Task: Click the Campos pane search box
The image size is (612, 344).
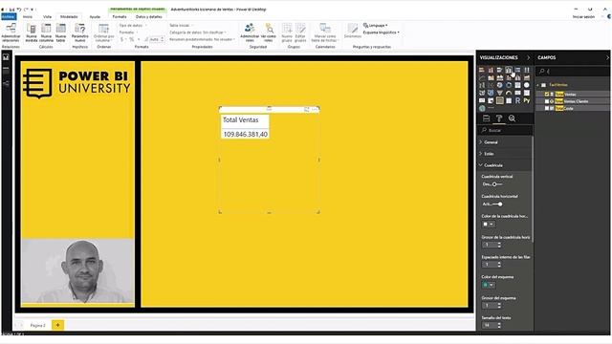Action: tap(573, 71)
